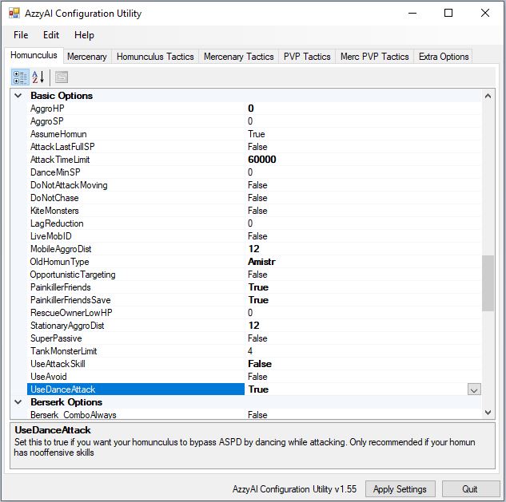506x502 pixels.
Task: Select the AggroSP property row
Action: coord(254,121)
